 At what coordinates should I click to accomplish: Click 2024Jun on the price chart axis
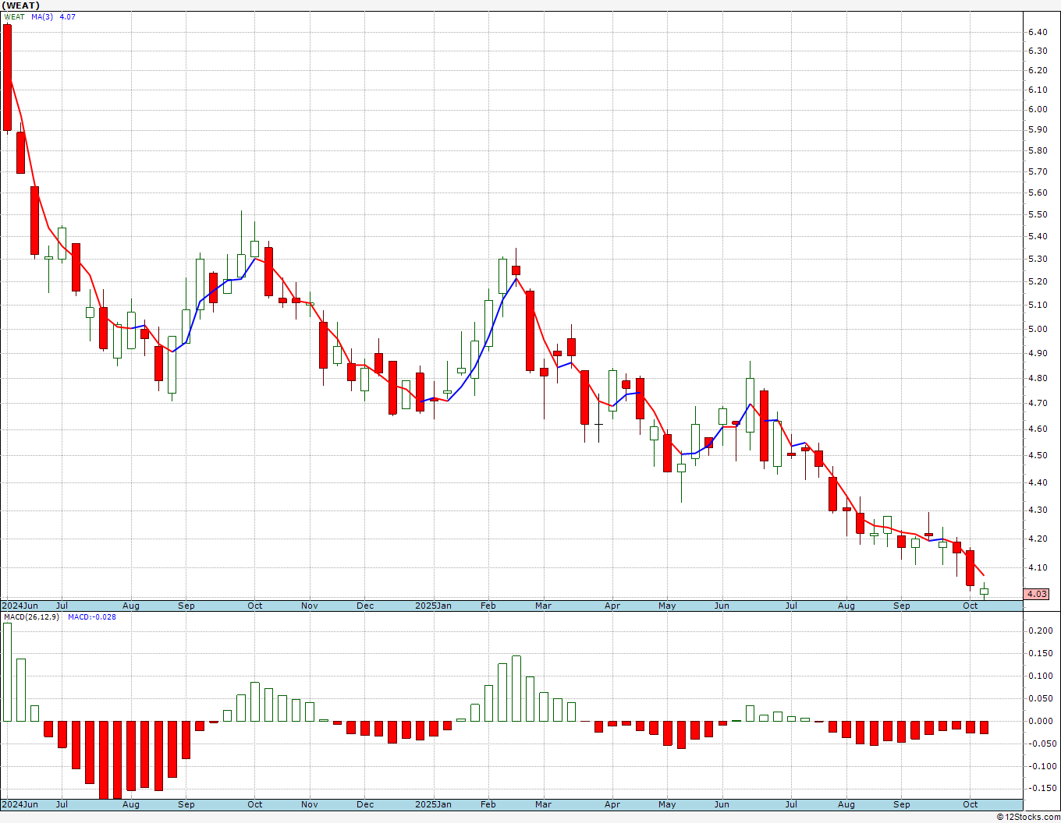coord(20,606)
